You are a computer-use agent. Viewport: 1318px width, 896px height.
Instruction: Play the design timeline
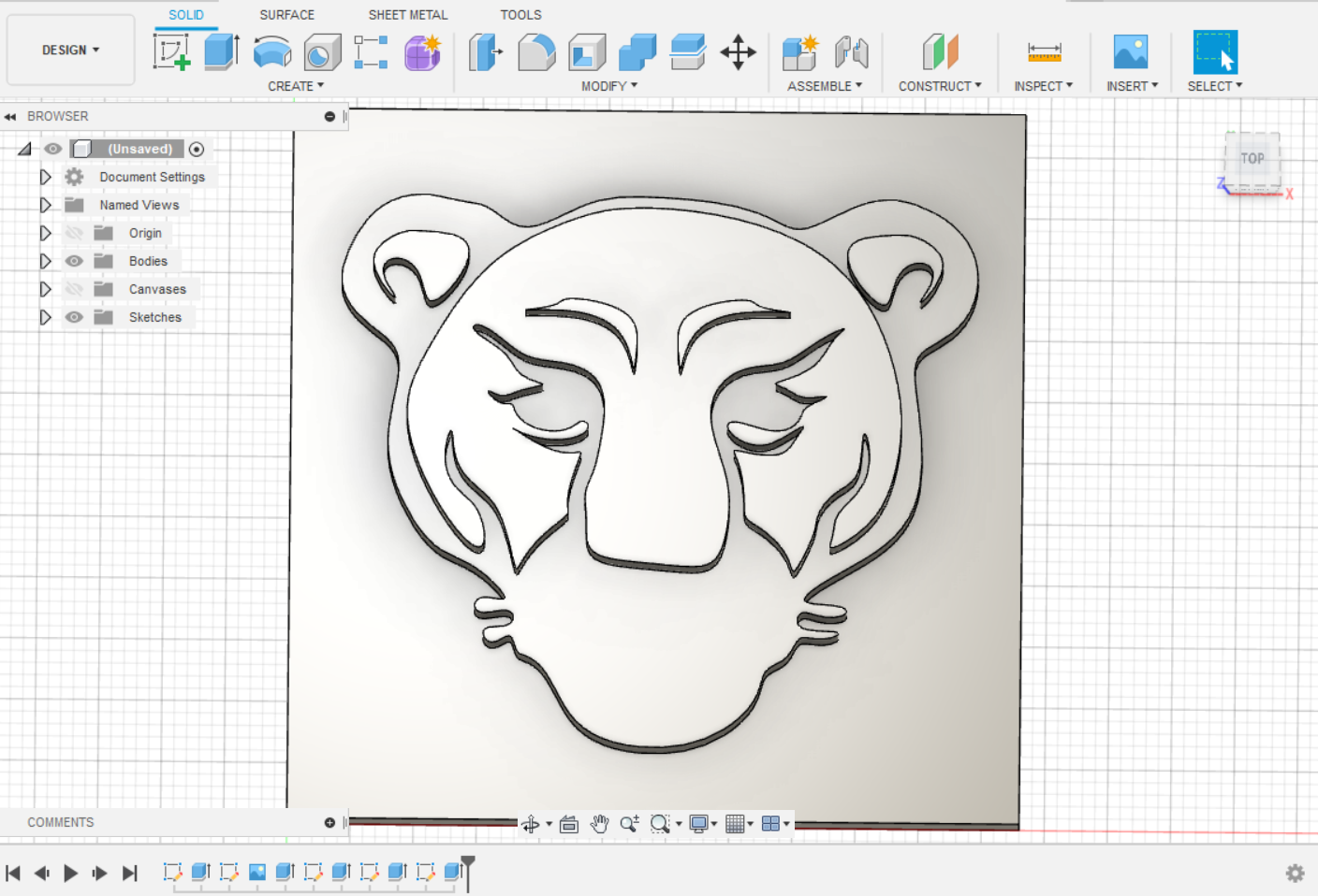coord(71,873)
